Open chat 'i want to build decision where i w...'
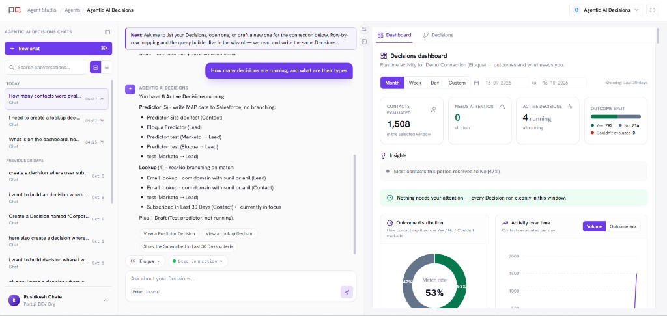The width and height of the screenshot is (667, 316). (x=57, y=263)
